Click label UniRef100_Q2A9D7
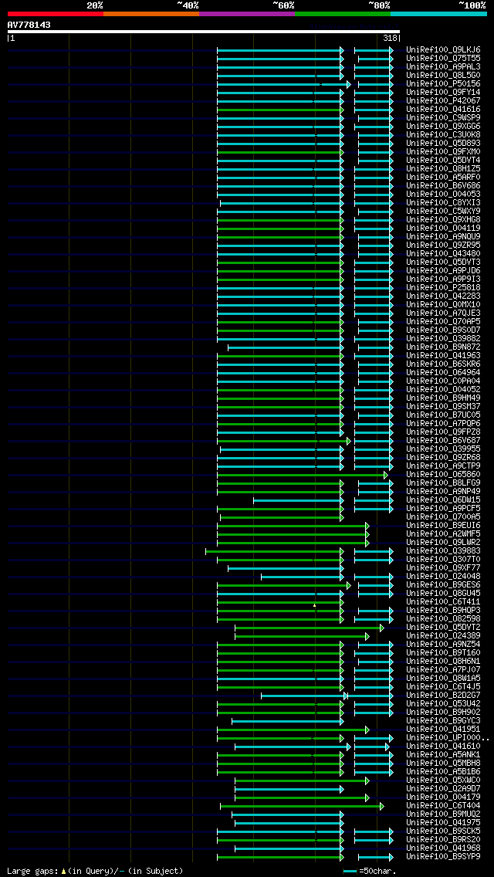The image size is (494, 877). pos(443,789)
